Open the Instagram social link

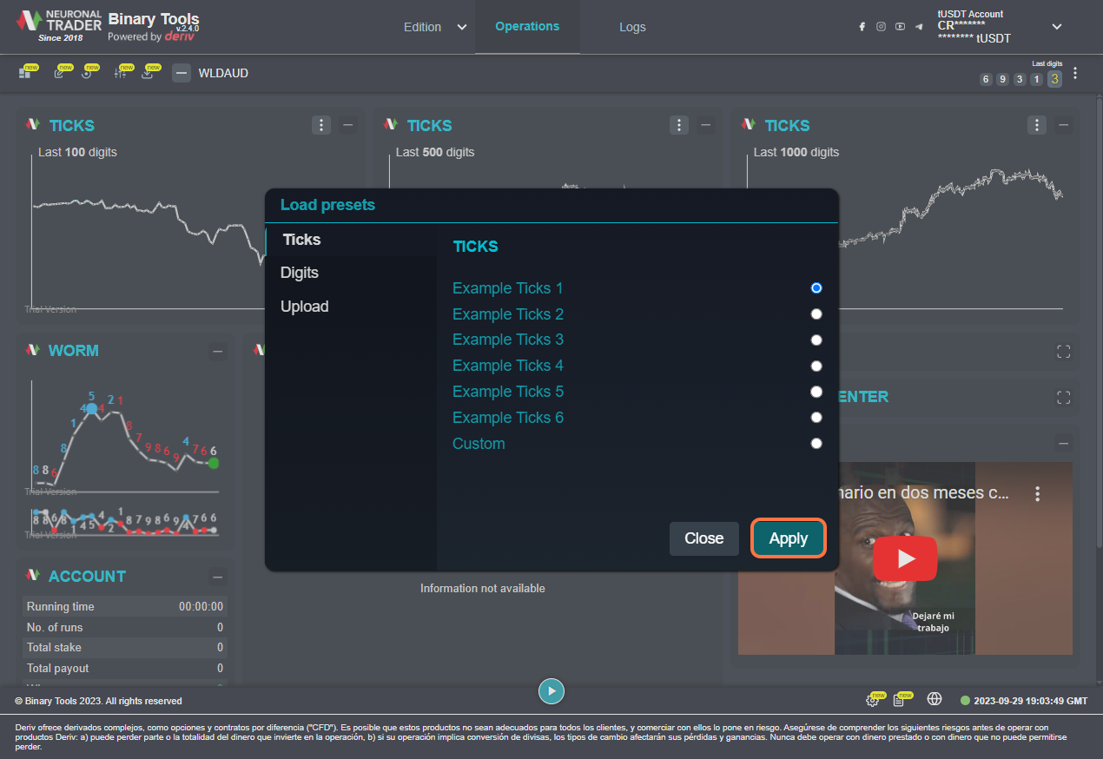click(881, 27)
